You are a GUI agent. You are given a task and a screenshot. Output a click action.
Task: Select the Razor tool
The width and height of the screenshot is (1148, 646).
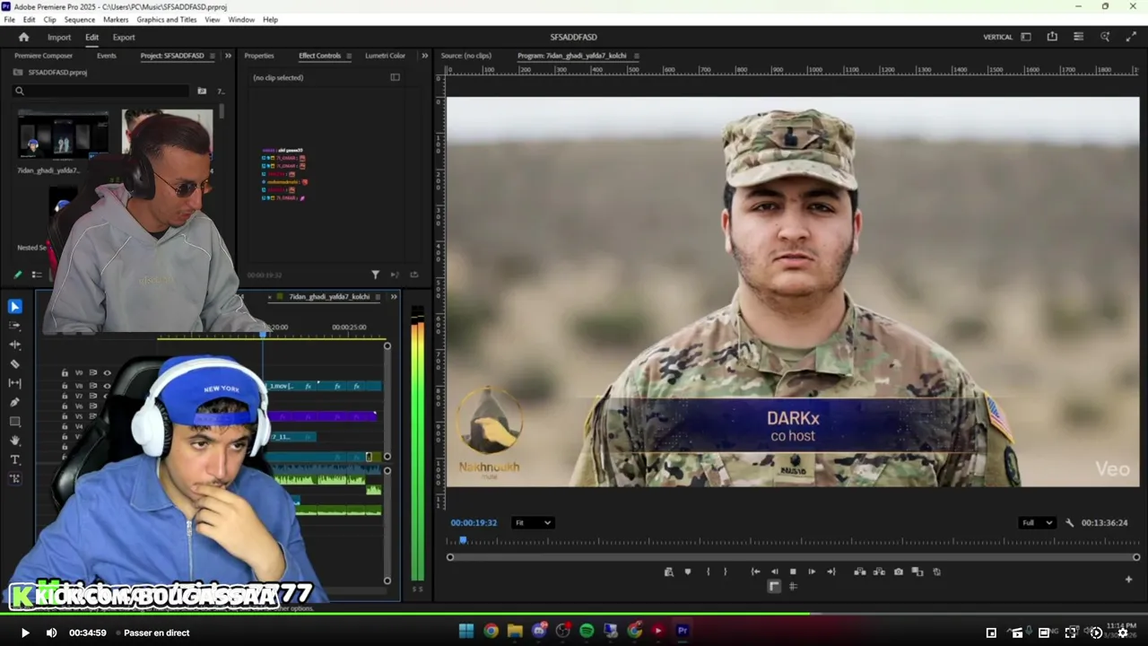point(14,363)
